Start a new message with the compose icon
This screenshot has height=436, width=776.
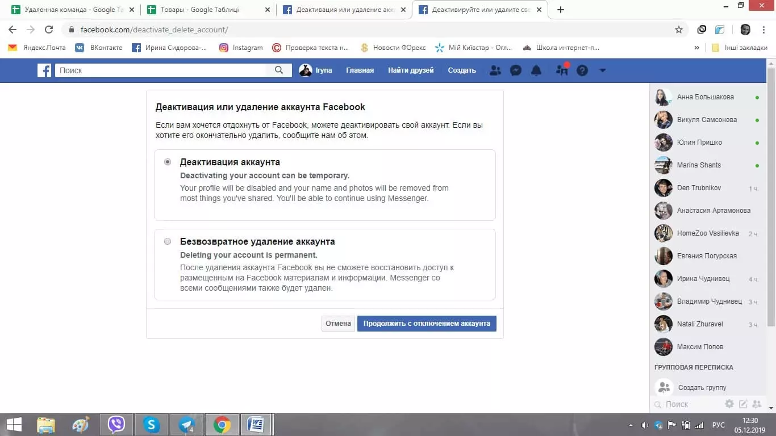(x=743, y=404)
